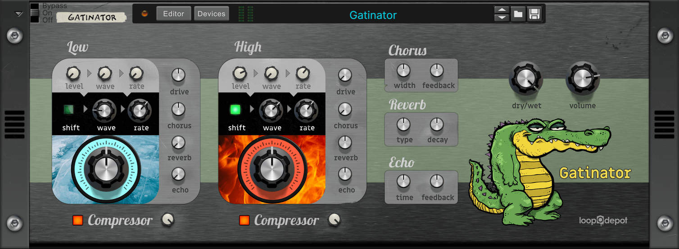Toggle the Bypass/On/Off switch
Screen dimensions: 679x249
35,13
